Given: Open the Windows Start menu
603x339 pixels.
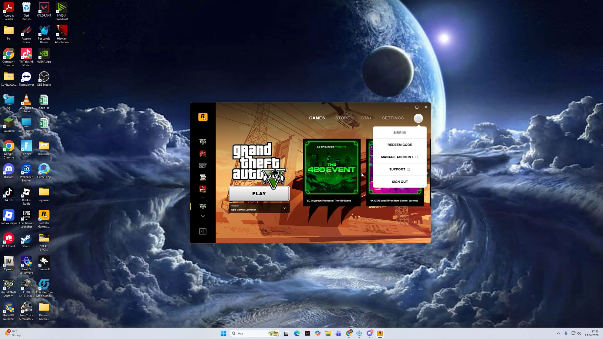Looking at the screenshot, I should pos(224,333).
